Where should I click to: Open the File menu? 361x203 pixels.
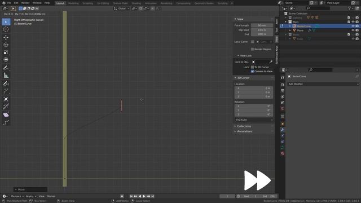tap(9, 3)
